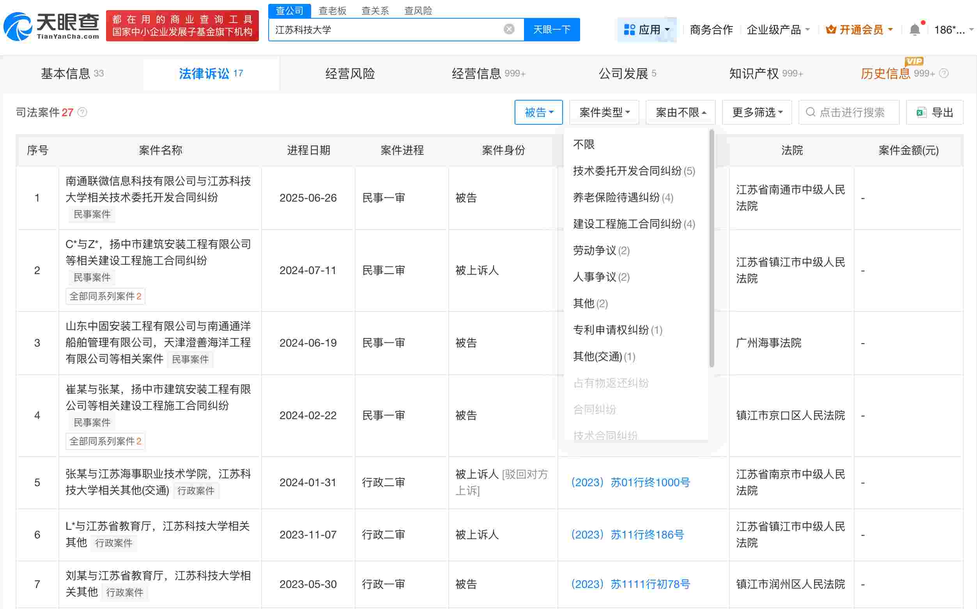Collapse the 案由不限 dropdown
This screenshot has height=609, width=977.
tap(680, 112)
